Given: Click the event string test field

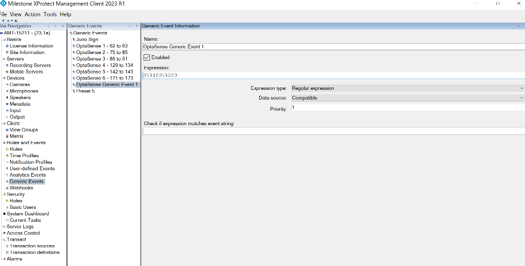Looking at the screenshot, I should tap(334, 131).
